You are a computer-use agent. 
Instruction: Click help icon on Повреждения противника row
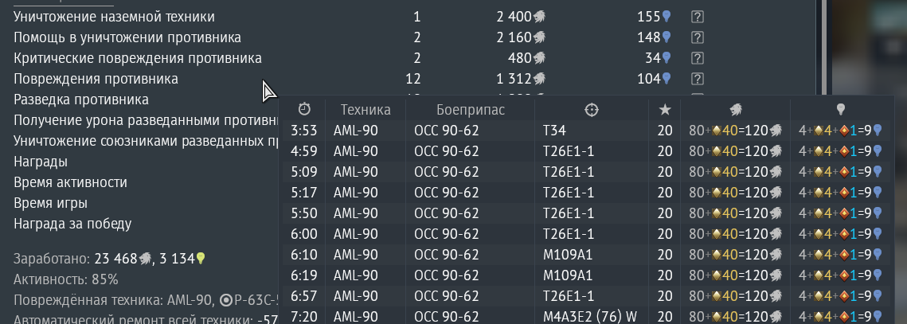pos(697,79)
